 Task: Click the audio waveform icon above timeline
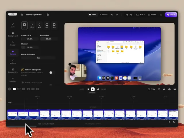[9, 89]
